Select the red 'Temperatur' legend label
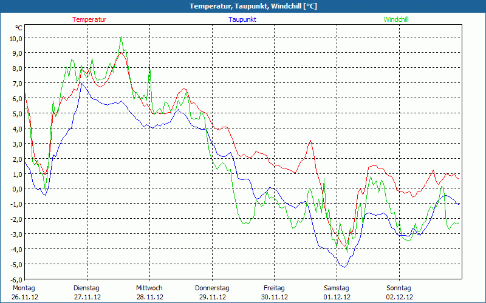The width and height of the screenshot is (486, 303). [89, 19]
